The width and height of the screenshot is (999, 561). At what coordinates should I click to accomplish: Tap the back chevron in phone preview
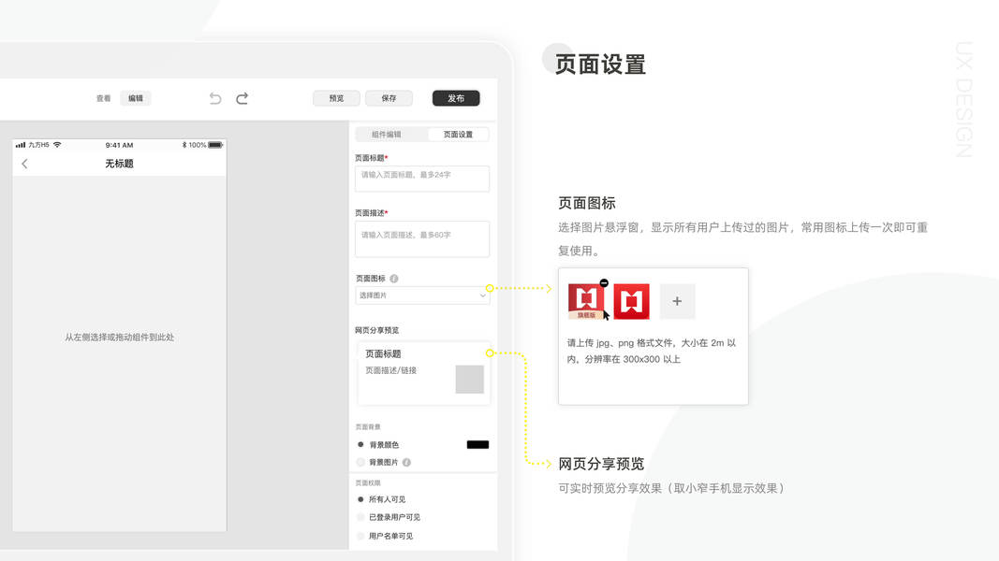click(x=25, y=165)
